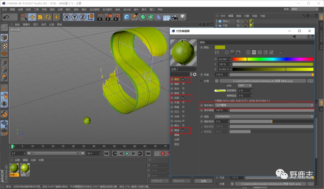
Task: Select the Scale tool in the toolbar
Action: click(x=40, y=17)
